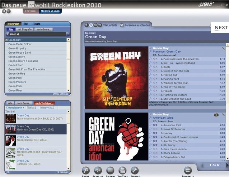Click 'Alle' filter in the albums panel
229x177 pixels.
(x=10, y=103)
